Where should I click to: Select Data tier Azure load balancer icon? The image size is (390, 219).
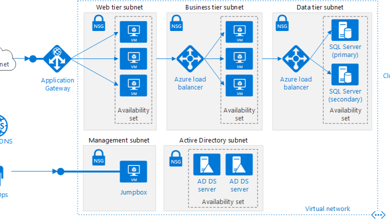click(x=296, y=59)
